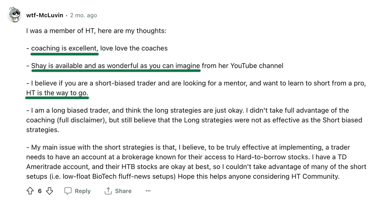Downvote the wtf-McLuvin comment
This screenshot has width=373, height=202.
point(50,191)
